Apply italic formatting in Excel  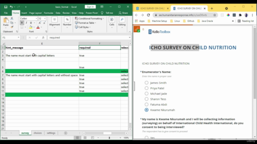pos(26,23)
